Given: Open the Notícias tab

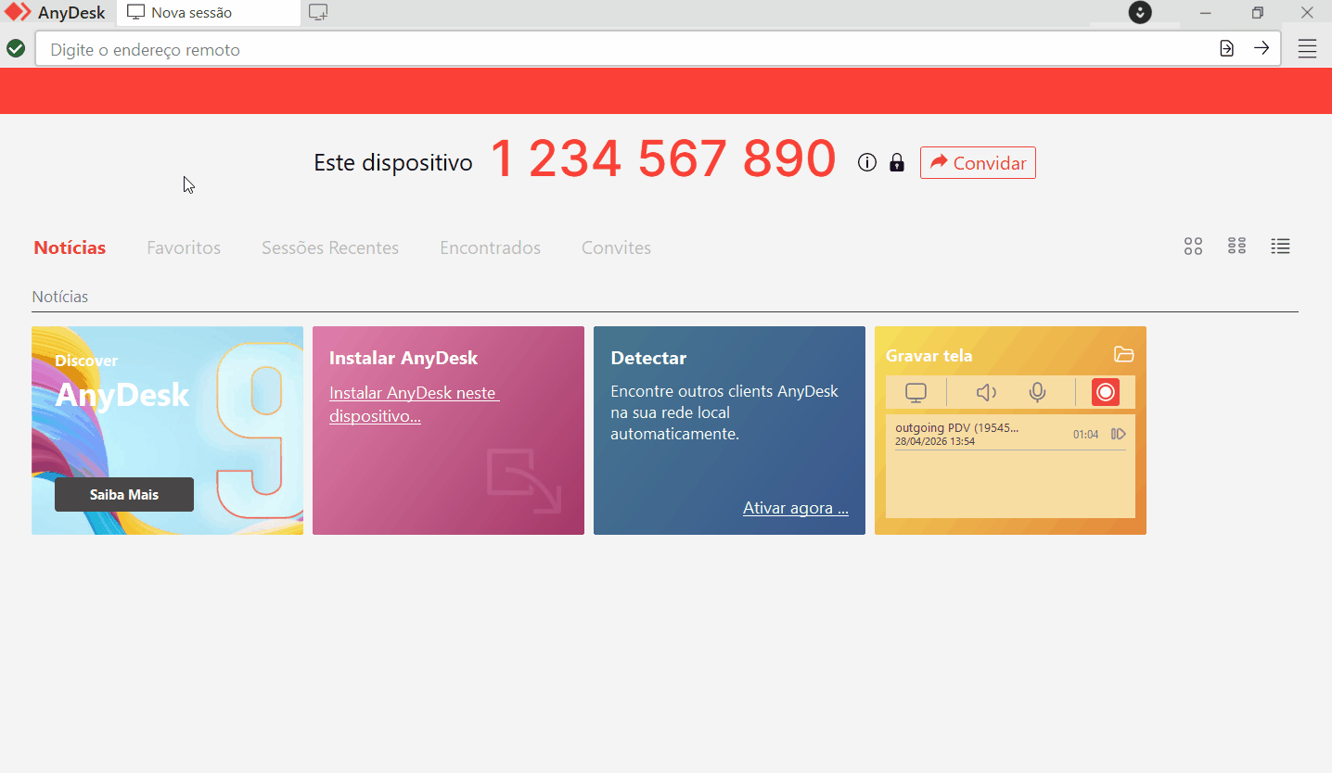Looking at the screenshot, I should pos(70,247).
